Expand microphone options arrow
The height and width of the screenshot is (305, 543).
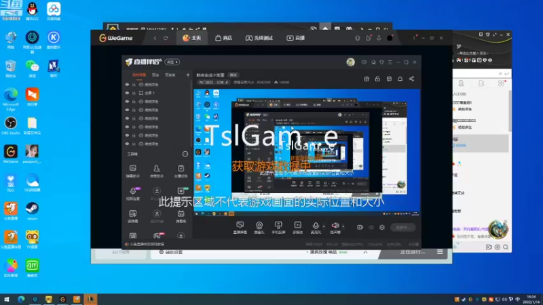coord(324,226)
